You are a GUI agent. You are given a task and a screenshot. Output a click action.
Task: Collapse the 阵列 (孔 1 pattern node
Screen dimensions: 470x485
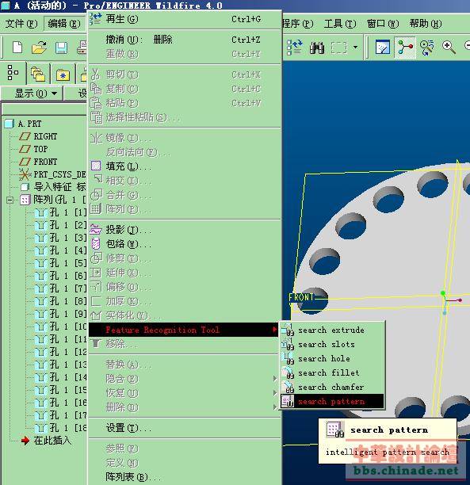(10, 200)
